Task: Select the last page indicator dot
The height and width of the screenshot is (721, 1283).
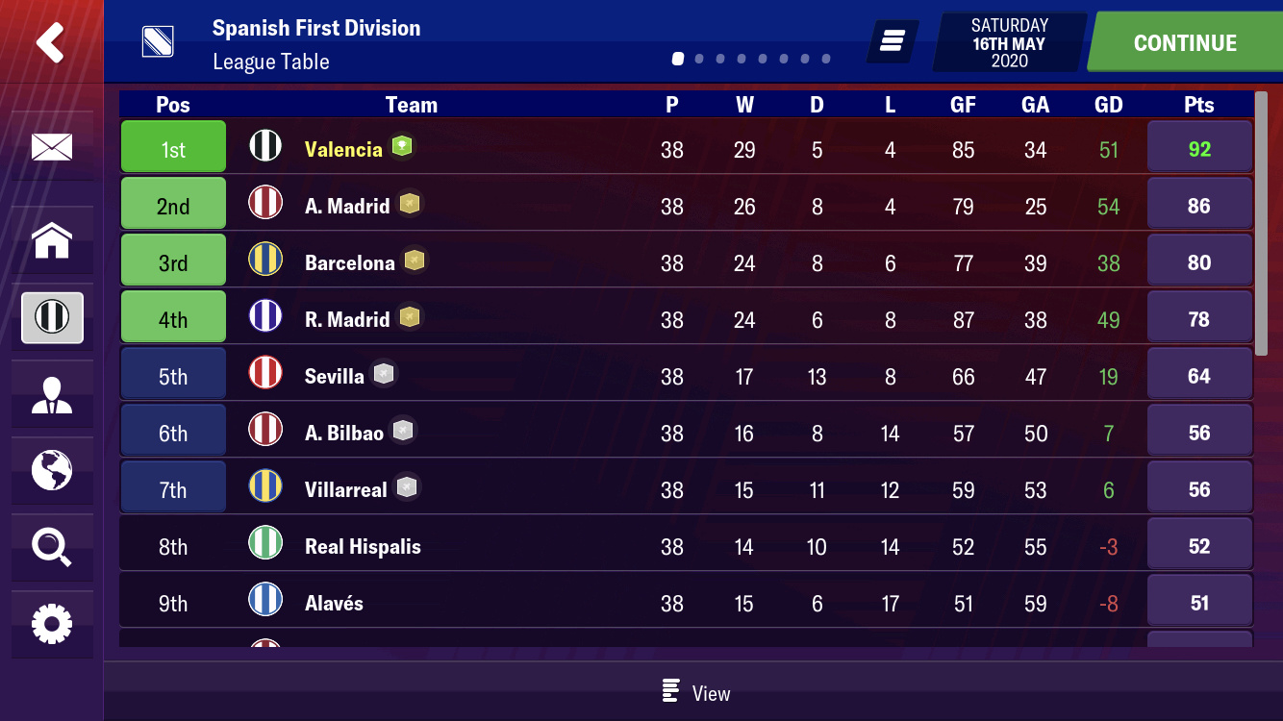Action: (826, 59)
